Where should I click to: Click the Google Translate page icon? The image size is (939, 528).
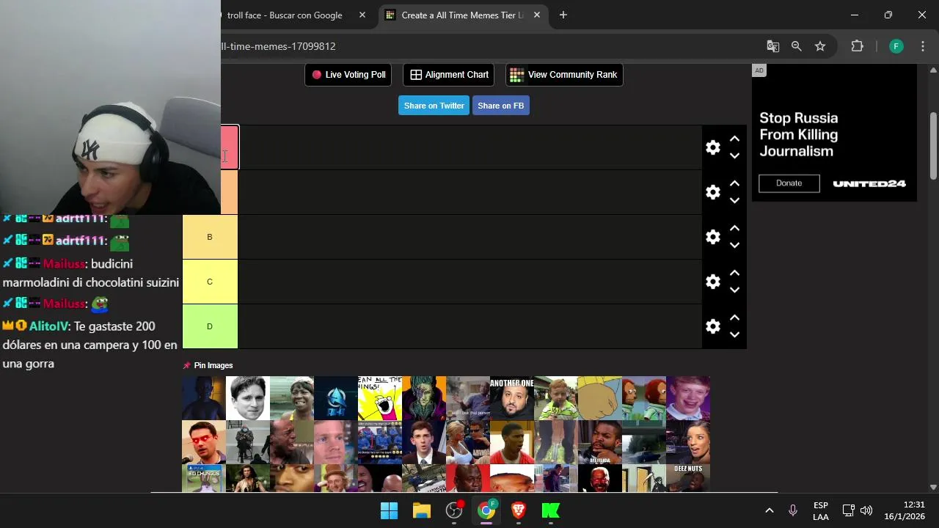coord(773,46)
